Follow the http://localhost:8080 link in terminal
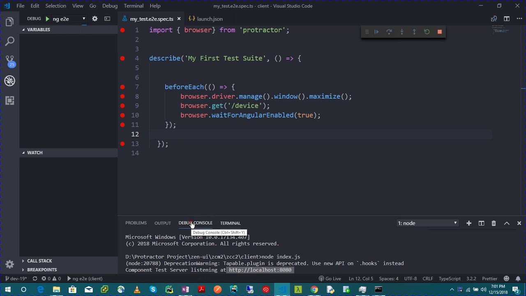Screen dimensions: 526x296 [x=260, y=270]
